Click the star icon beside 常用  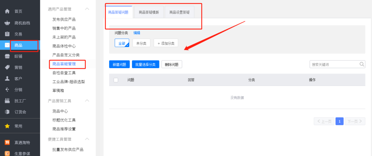coord(7,126)
